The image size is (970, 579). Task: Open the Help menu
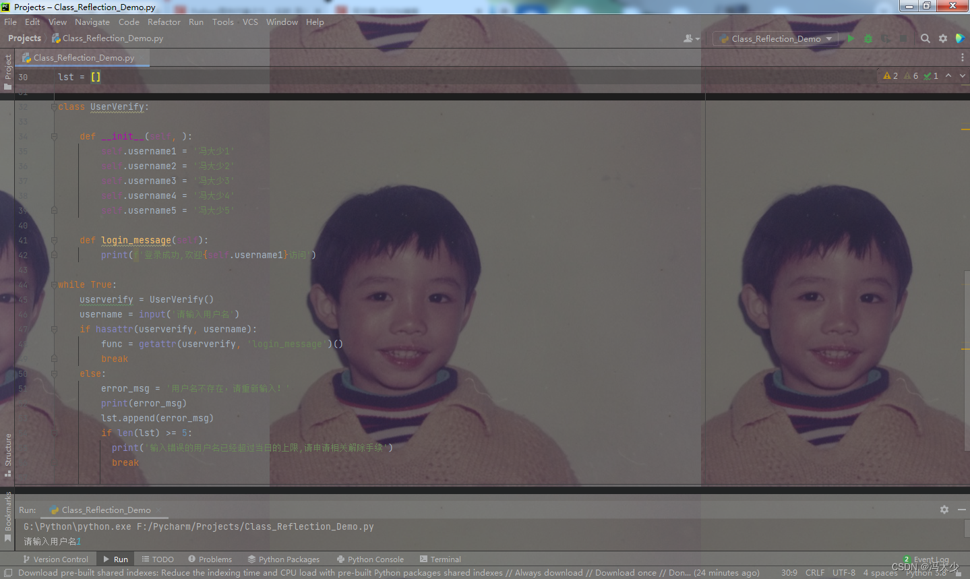coord(315,22)
